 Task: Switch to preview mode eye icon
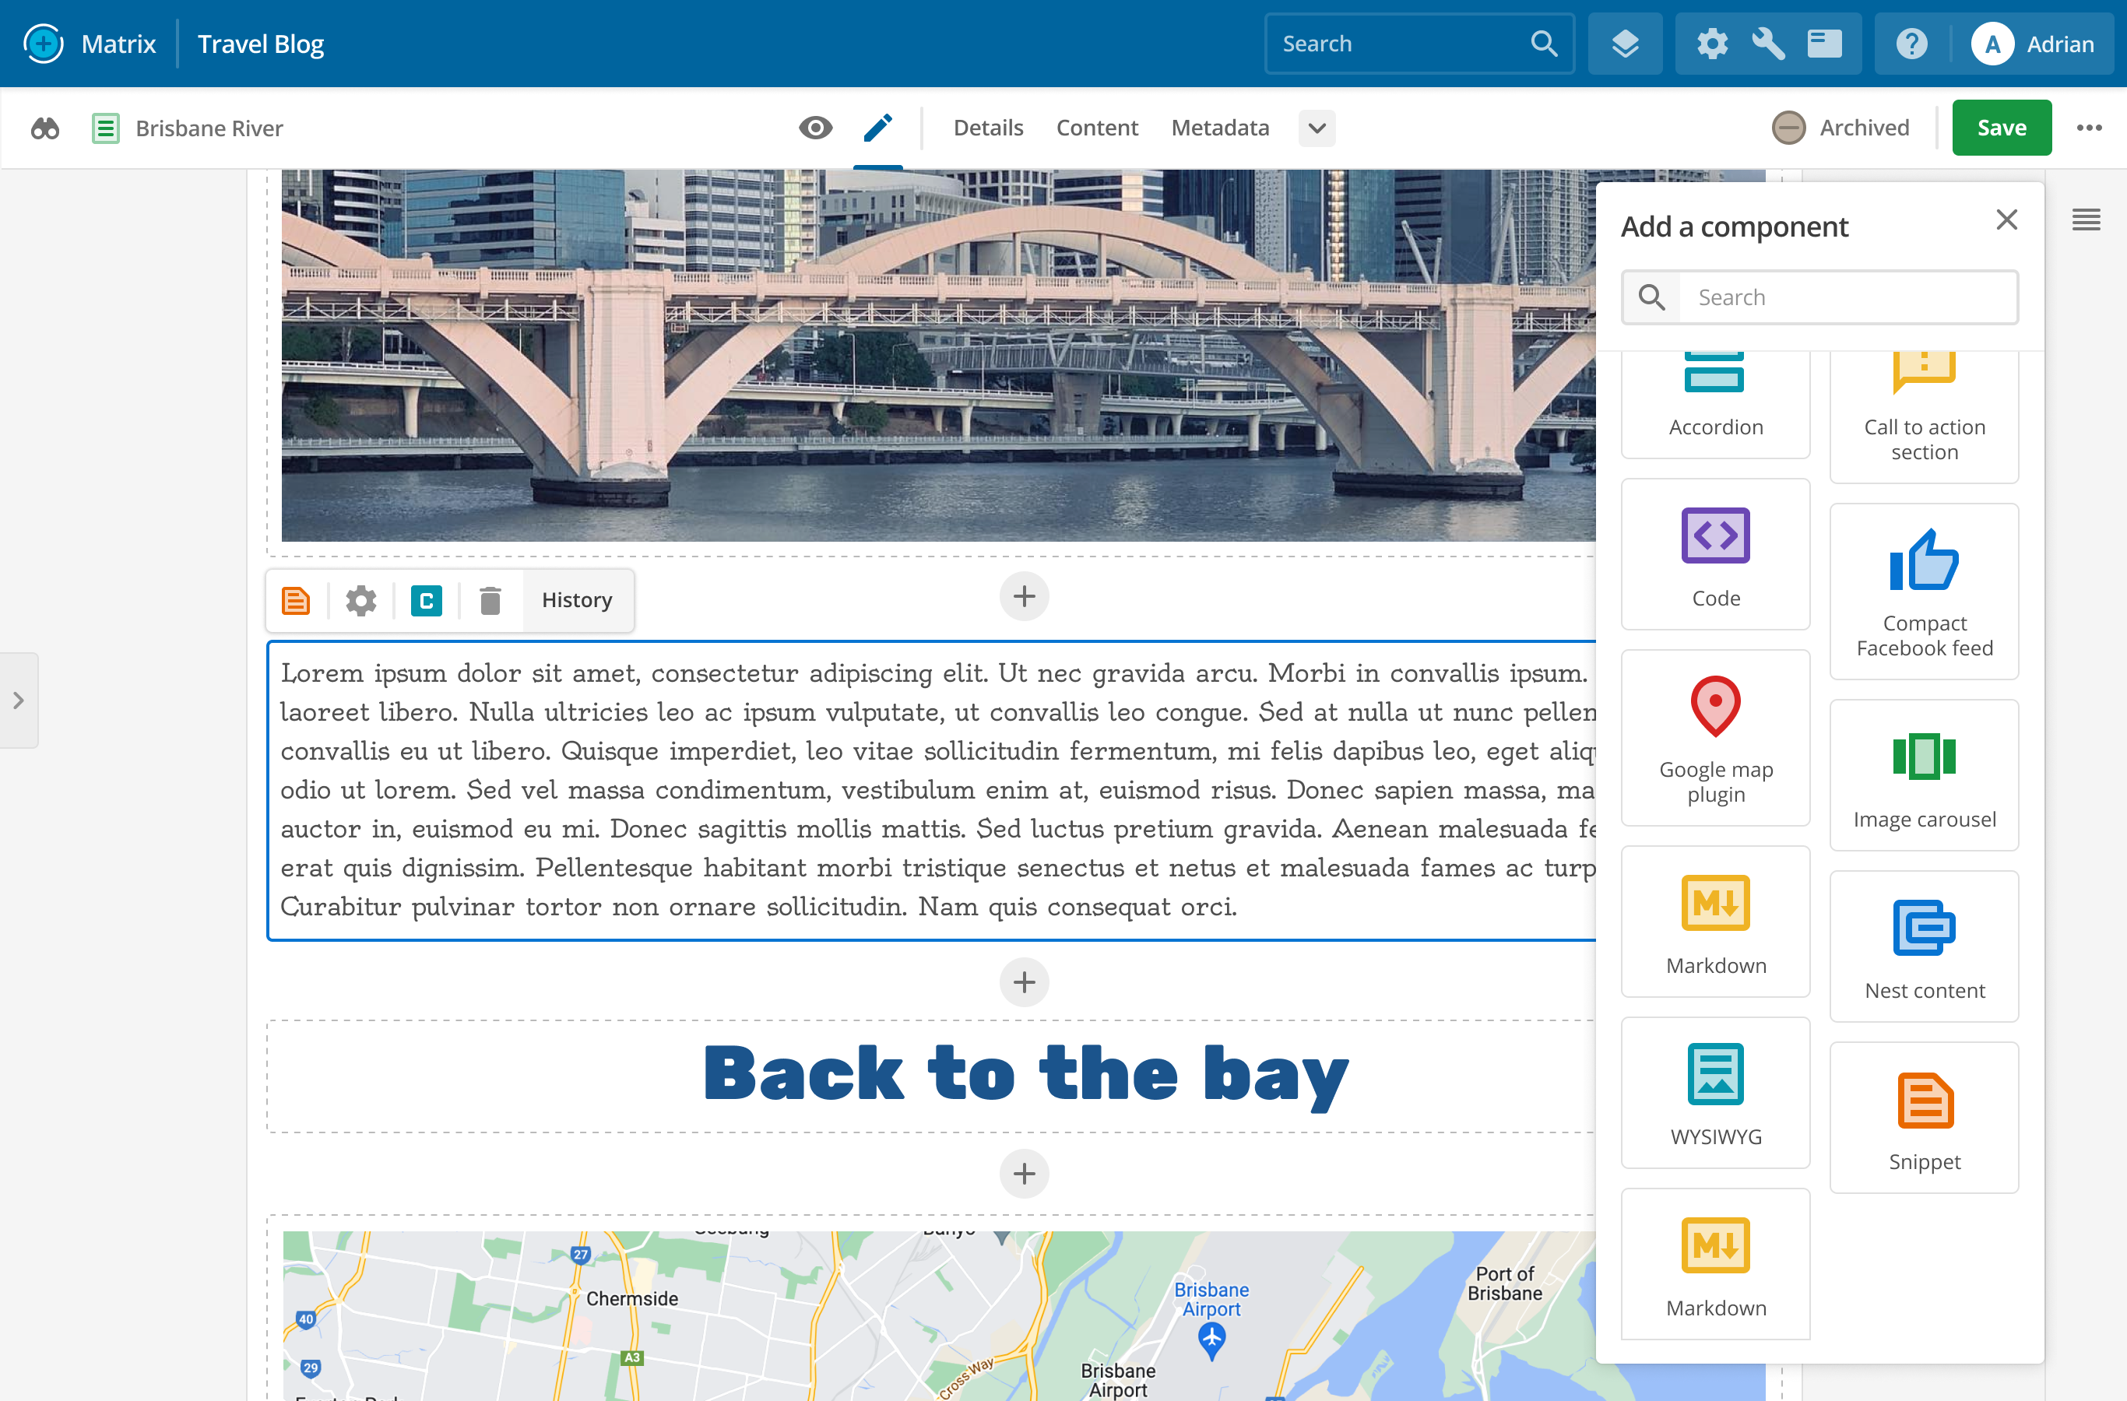(x=815, y=128)
